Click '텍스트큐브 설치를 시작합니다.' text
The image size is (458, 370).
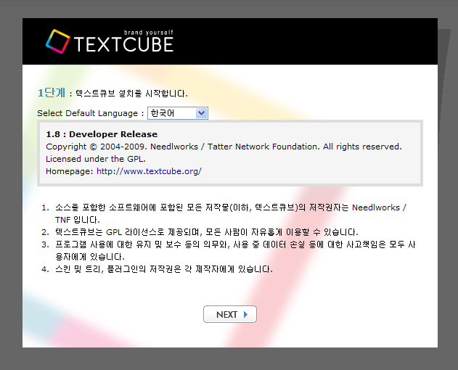[x=131, y=94]
